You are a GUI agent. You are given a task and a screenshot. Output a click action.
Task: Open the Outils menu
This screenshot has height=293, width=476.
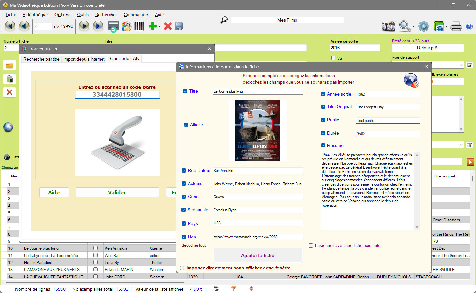pyautogui.click(x=83, y=15)
